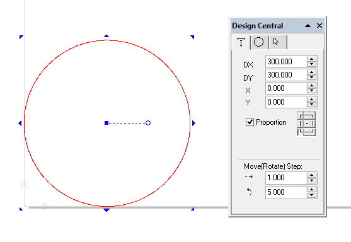Image resolution: width=351 pixels, height=242 pixels.
Task: Click the right-middle blue resize handle
Action: click(x=194, y=123)
